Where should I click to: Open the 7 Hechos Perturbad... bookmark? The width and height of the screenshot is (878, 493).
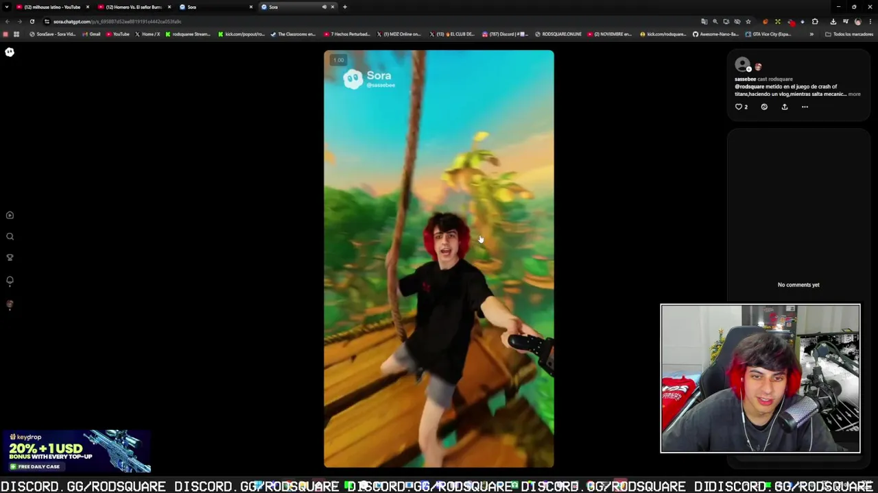(346, 34)
